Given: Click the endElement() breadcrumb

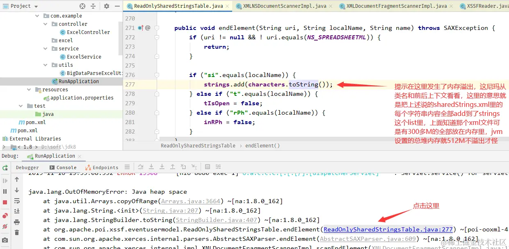Looking at the screenshot, I should [262, 145].
